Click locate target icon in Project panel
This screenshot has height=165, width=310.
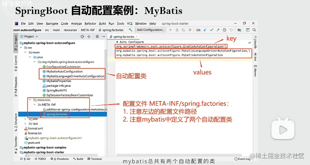click(x=82, y=37)
